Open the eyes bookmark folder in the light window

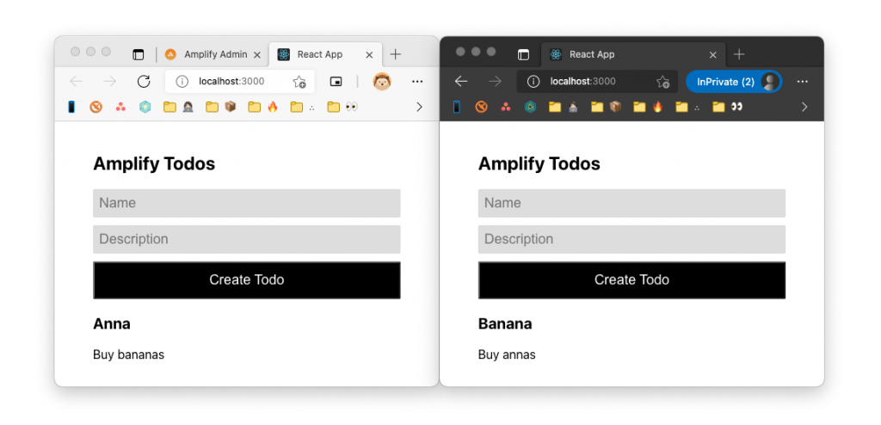(x=342, y=107)
